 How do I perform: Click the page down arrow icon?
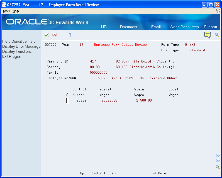click(x=218, y=160)
